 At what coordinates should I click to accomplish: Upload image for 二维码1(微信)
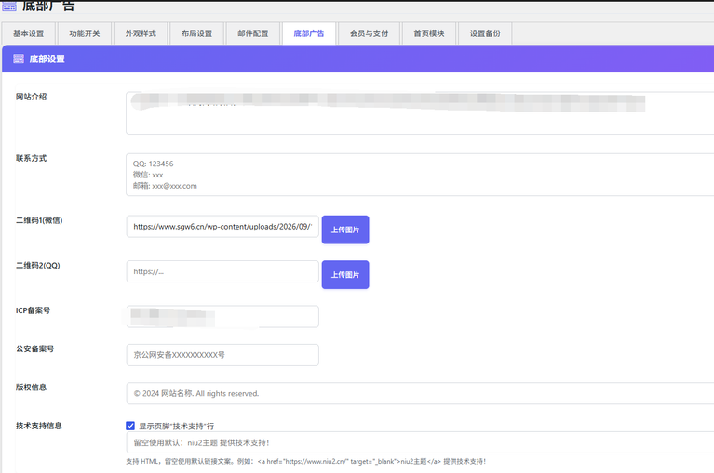point(345,230)
